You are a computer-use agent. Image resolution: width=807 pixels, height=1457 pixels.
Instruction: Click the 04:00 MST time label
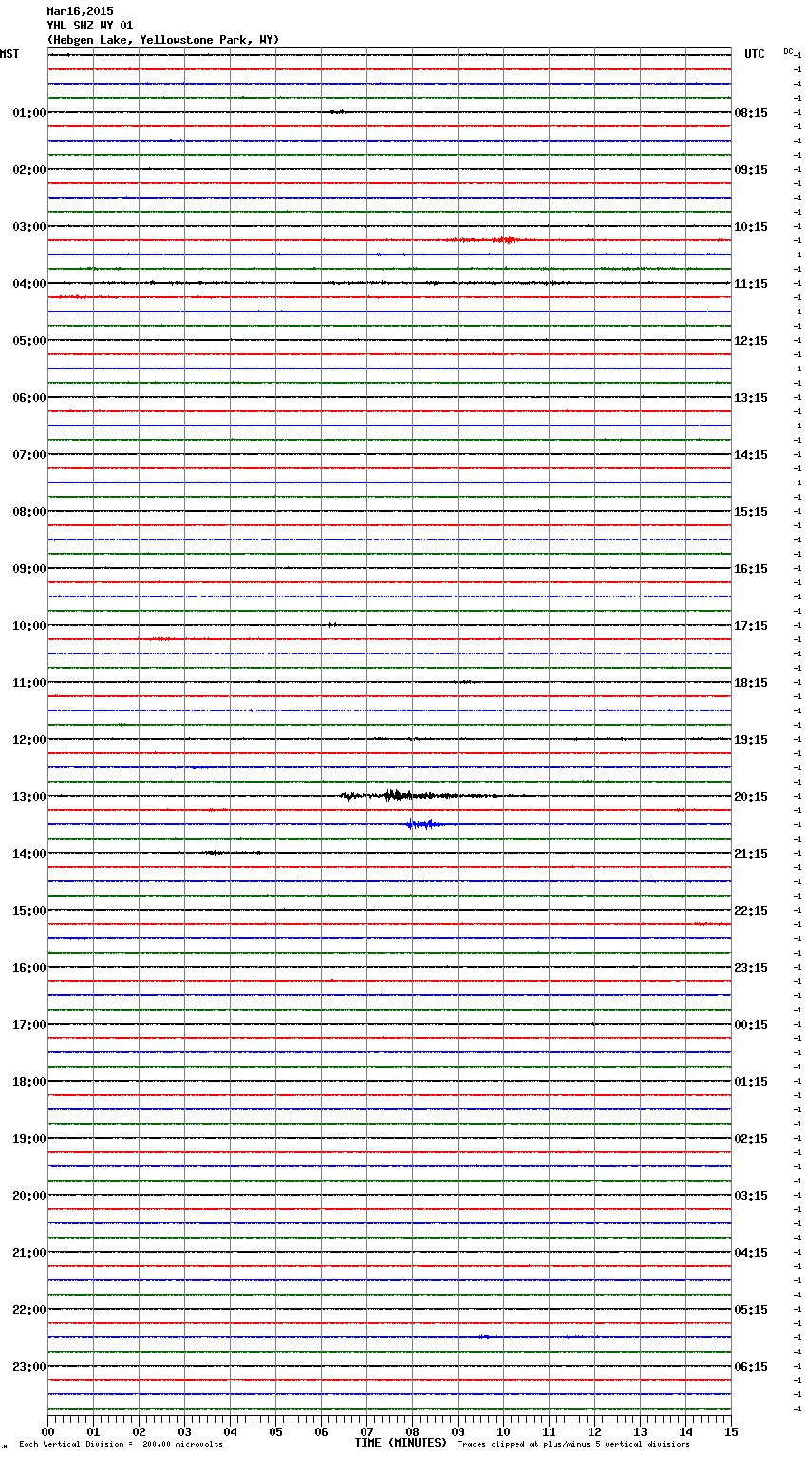tap(29, 284)
